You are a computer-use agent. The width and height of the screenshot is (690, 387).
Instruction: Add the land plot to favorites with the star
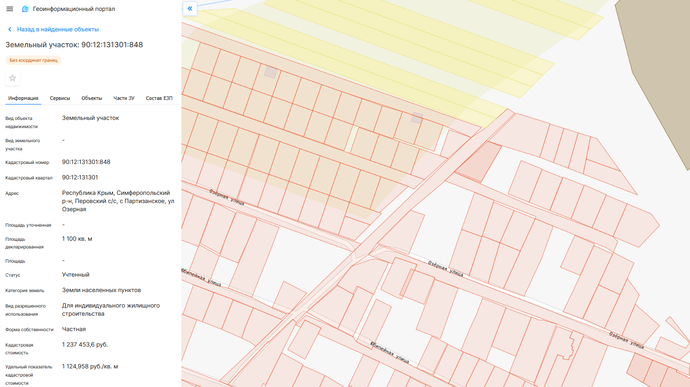13,78
